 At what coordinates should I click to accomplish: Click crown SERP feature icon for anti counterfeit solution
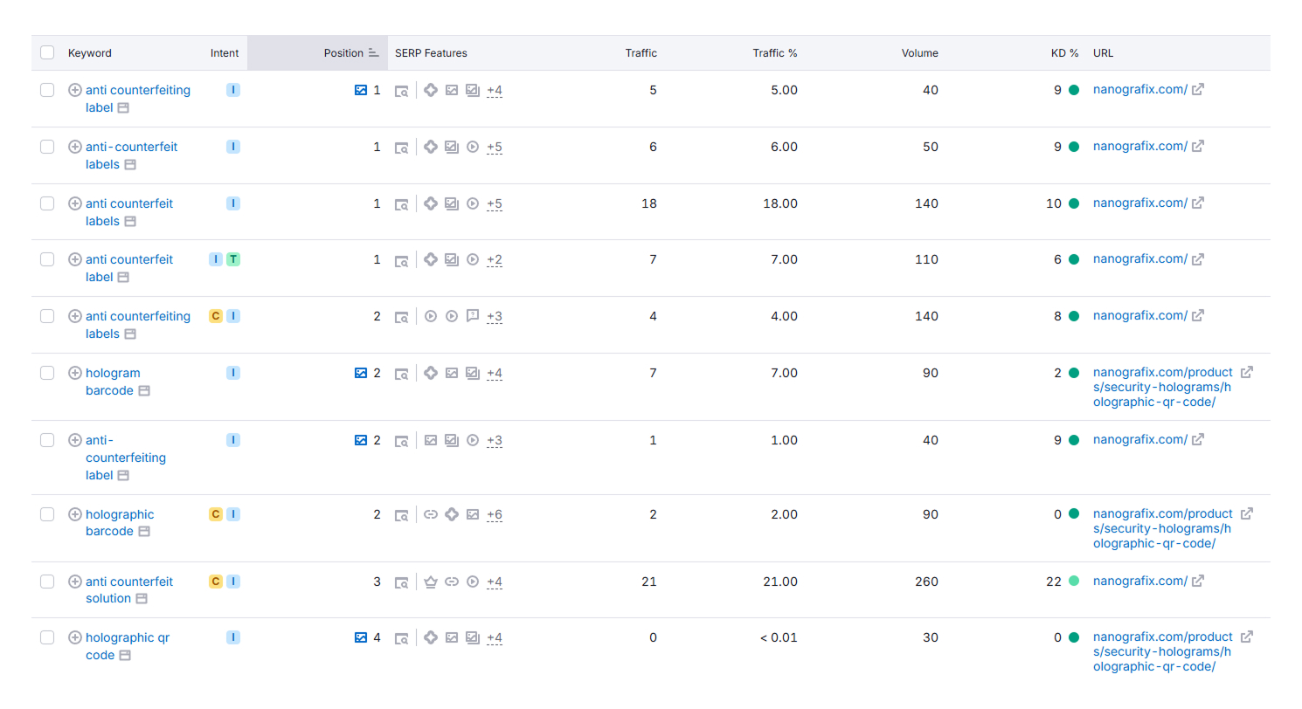click(x=430, y=582)
